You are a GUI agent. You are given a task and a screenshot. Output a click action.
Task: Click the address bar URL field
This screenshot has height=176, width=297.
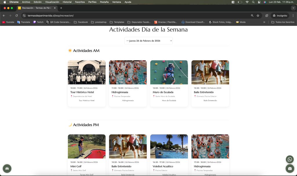point(131,16)
